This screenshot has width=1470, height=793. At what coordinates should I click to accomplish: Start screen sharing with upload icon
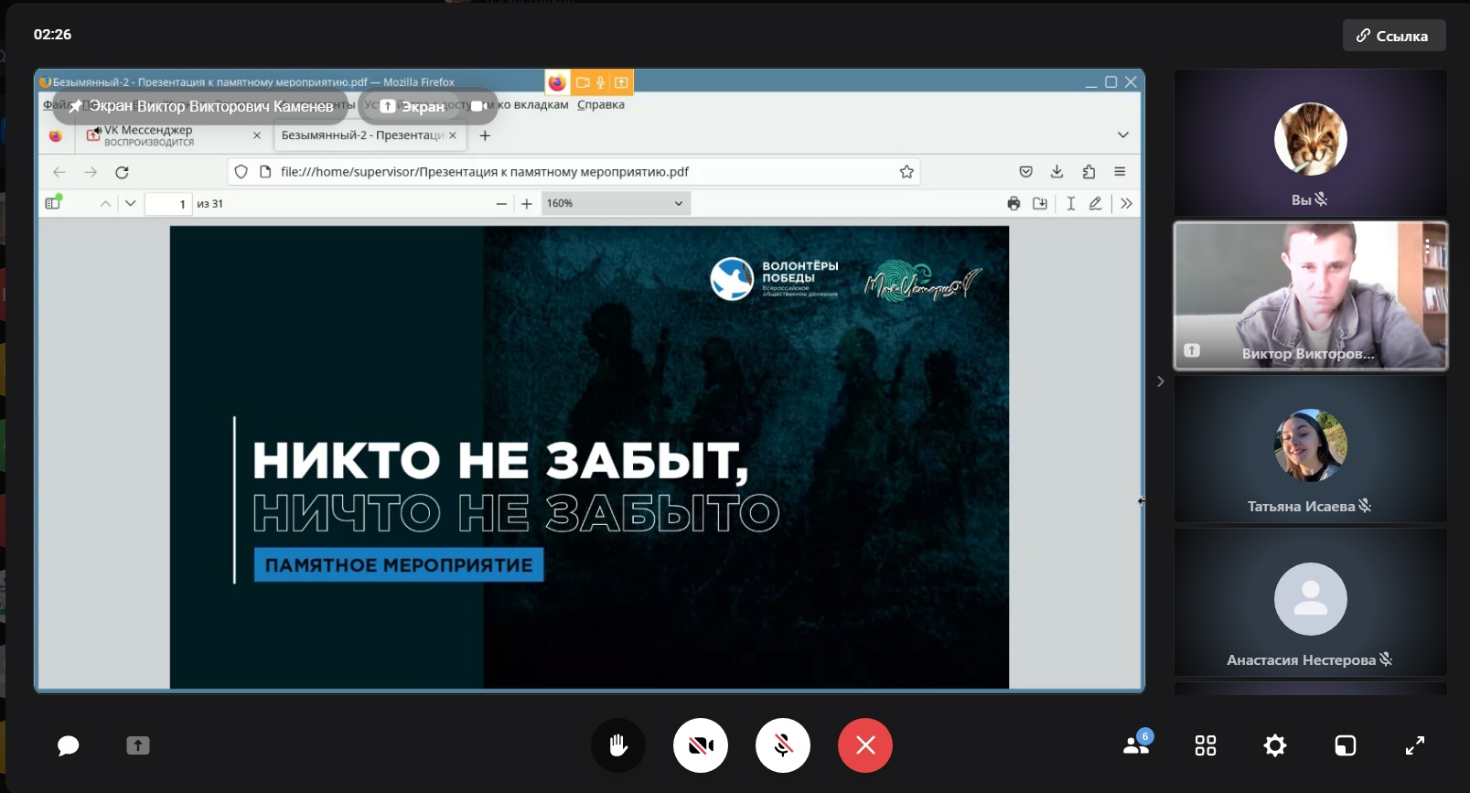point(138,745)
